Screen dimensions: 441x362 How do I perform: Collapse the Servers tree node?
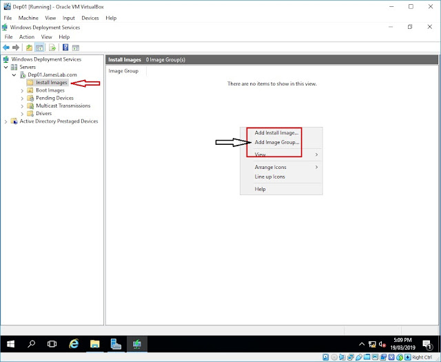pyautogui.click(x=6, y=67)
